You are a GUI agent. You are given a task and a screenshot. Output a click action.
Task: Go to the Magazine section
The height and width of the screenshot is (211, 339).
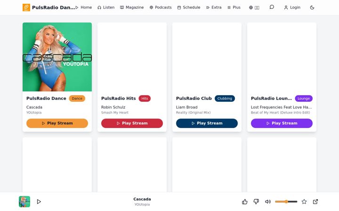(132, 8)
